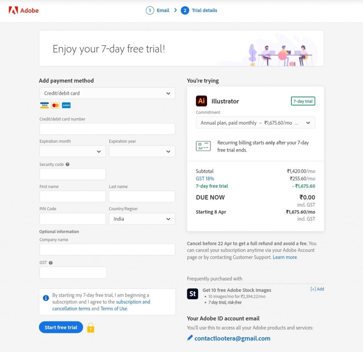Click the 'You're trying' heading
This screenshot has width=363, height=352.
coord(203,81)
